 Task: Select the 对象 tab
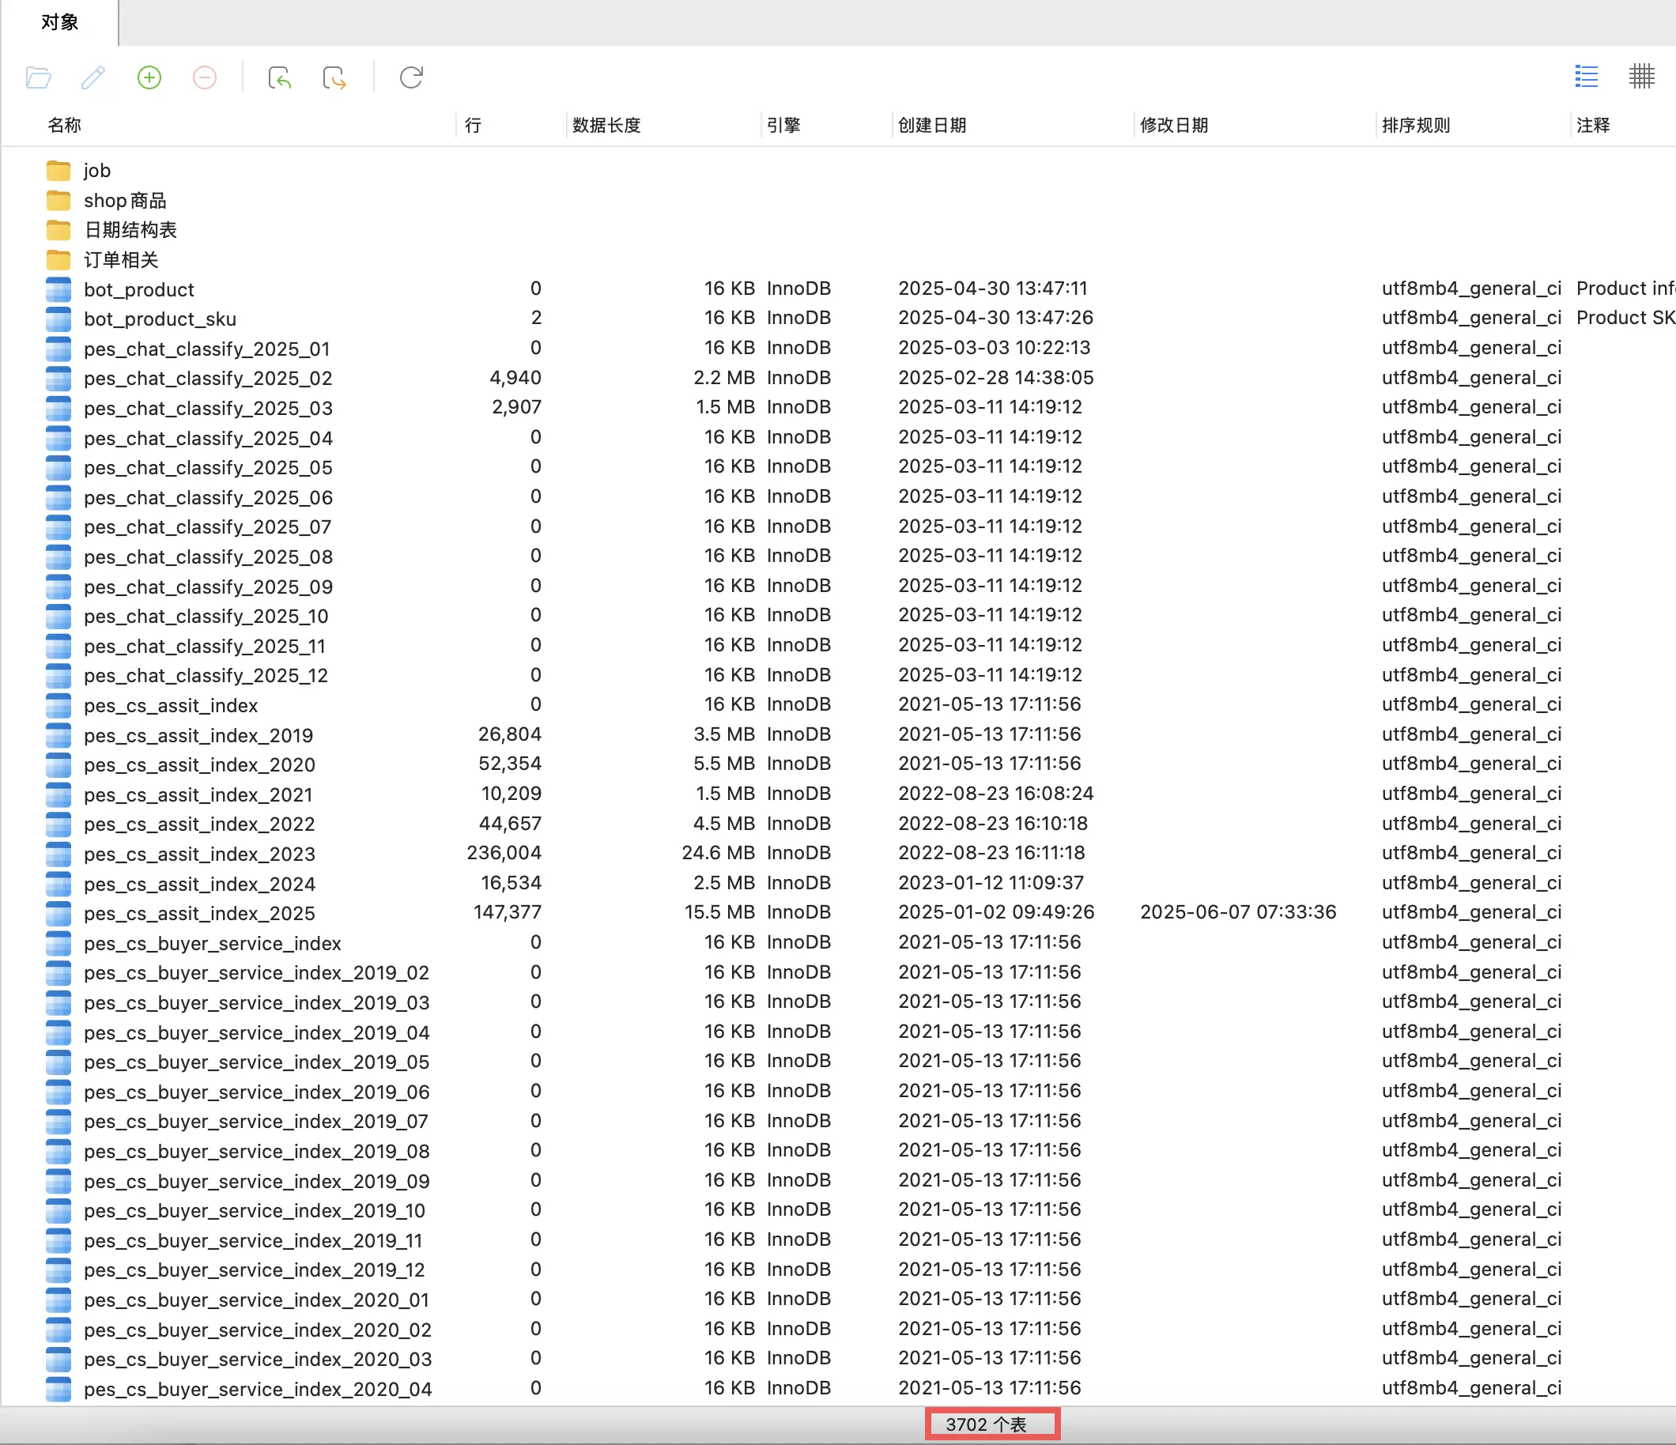click(59, 22)
